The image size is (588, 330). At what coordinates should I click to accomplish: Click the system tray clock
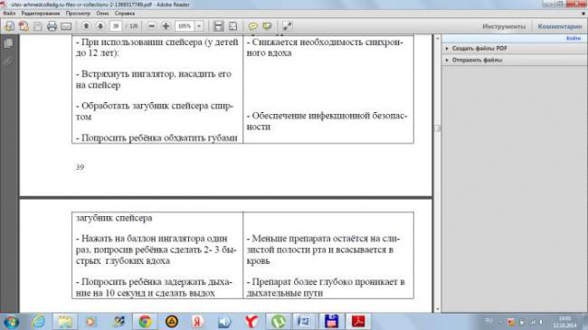[564, 322]
